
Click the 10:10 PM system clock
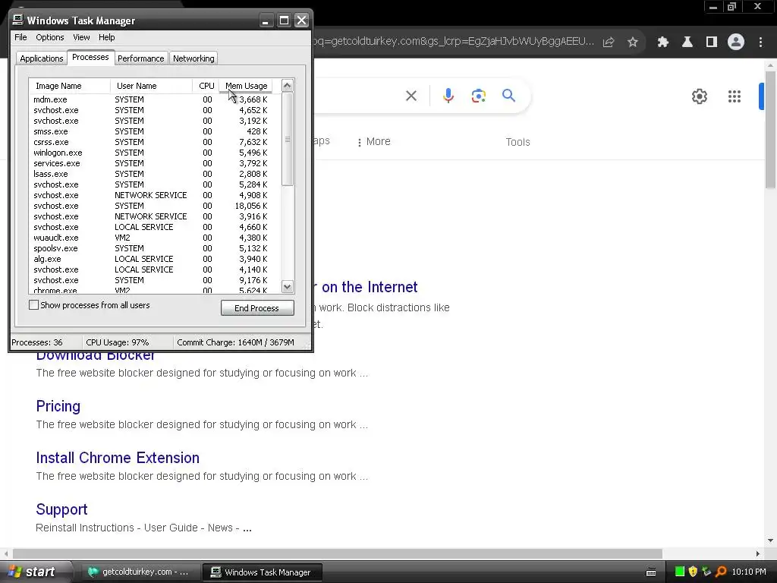[x=749, y=572]
